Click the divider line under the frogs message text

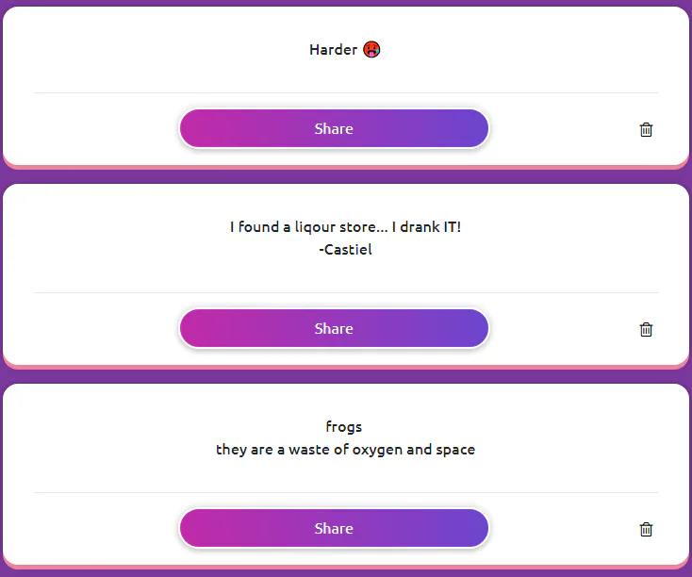pyautogui.click(x=346, y=493)
